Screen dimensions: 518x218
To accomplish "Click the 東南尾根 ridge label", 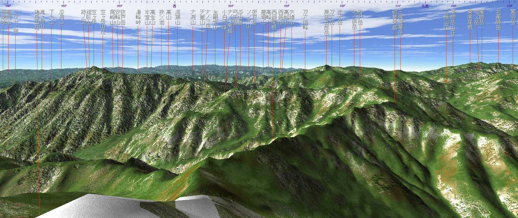I will 470,20.
